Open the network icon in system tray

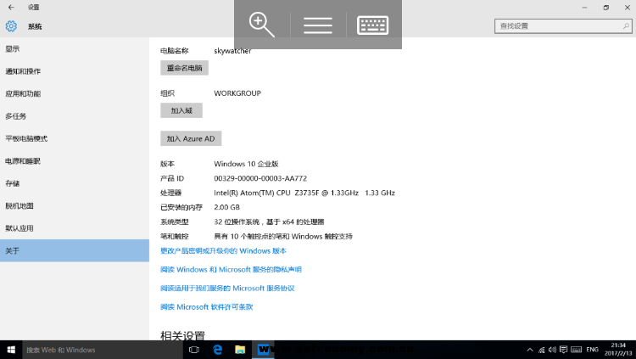542,350
